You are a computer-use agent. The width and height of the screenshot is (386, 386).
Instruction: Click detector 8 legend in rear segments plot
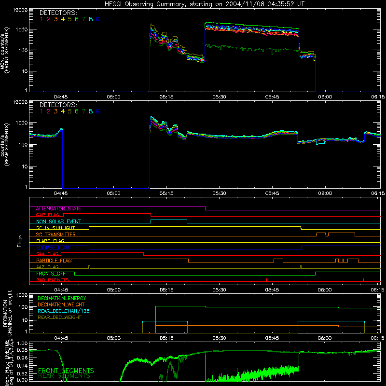91,111
